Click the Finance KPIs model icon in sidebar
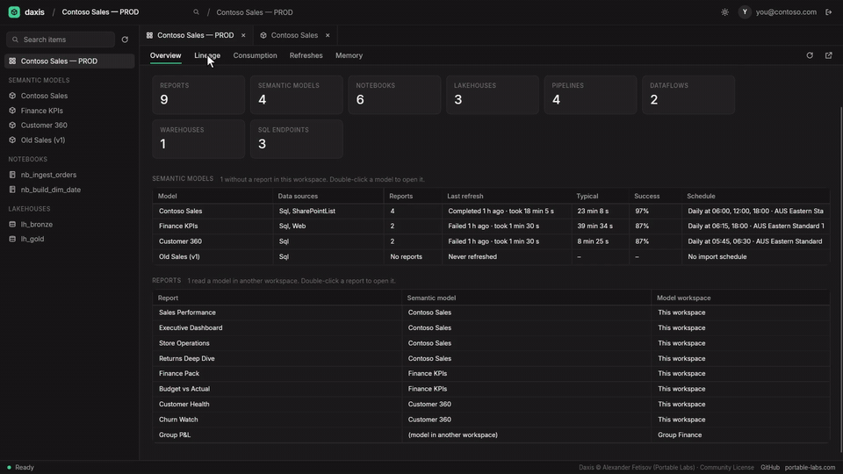Image resolution: width=843 pixels, height=474 pixels. [x=12, y=111]
